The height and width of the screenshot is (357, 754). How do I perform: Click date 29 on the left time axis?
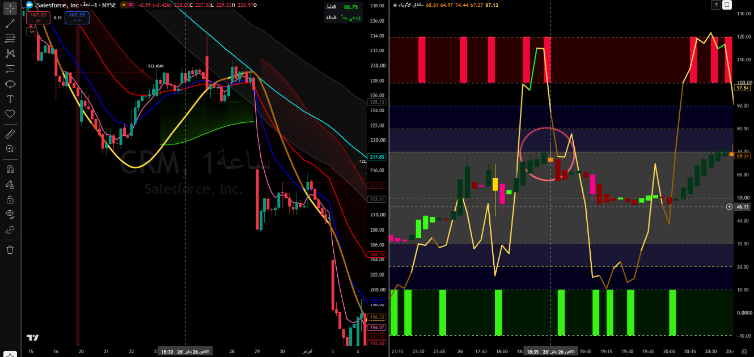(x=257, y=351)
